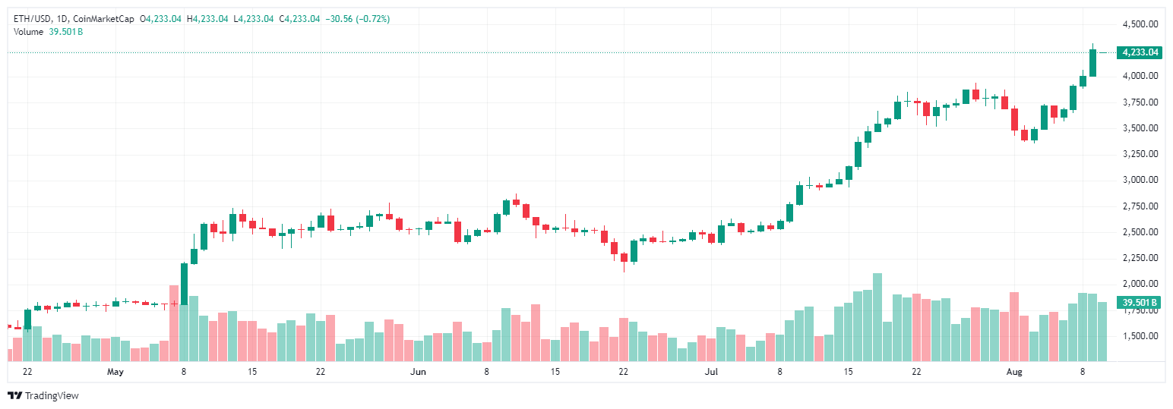This screenshot has height=409, width=1173.
Task: Click the 3,000.00 price axis label
Action: pos(1140,180)
